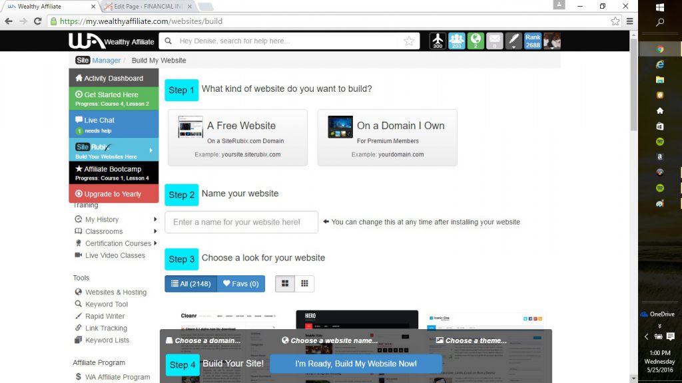682x383 pixels.
Task: Click the website name input field
Action: 241,222
